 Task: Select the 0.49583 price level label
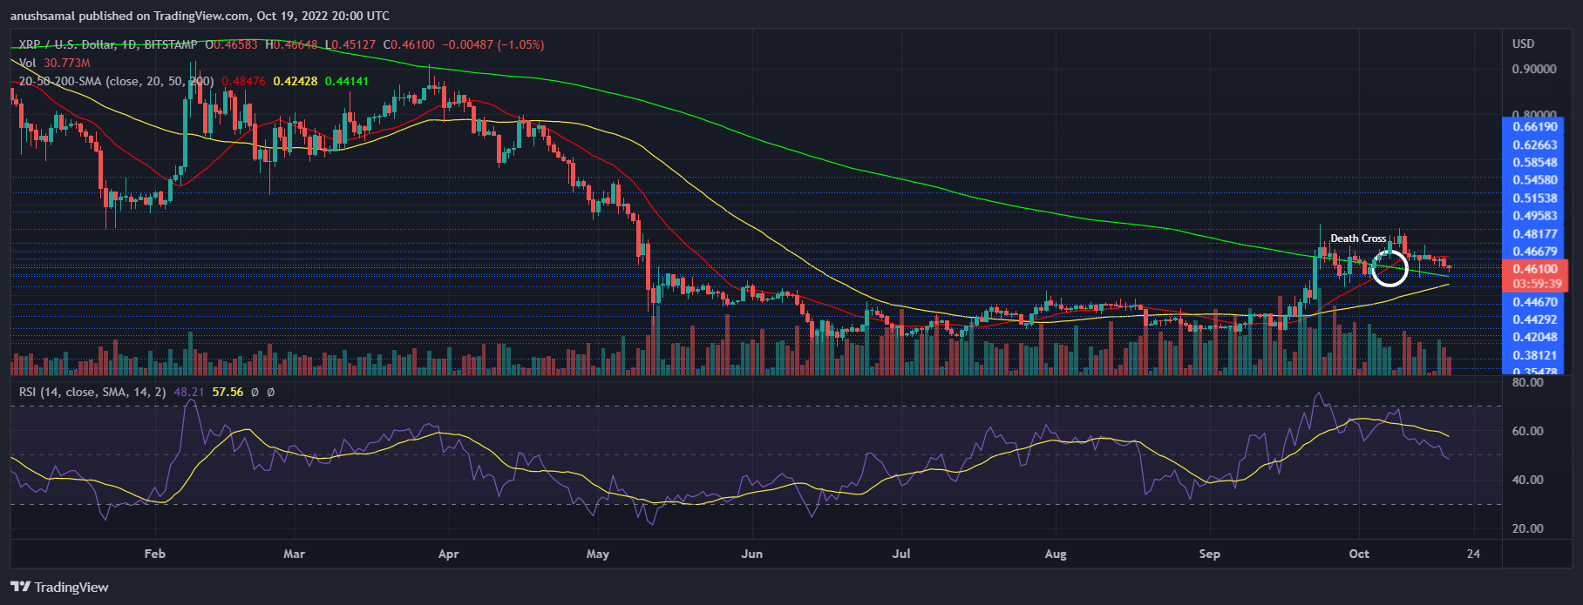[x=1535, y=216]
